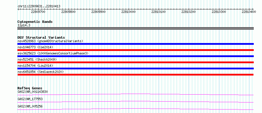Click ruler position 22810000
Screen dimensions: 262x113
point(128,12)
